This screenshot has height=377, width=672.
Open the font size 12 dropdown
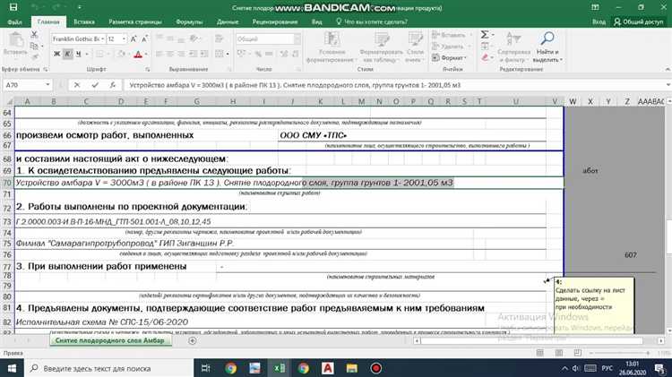pyautogui.click(x=124, y=39)
